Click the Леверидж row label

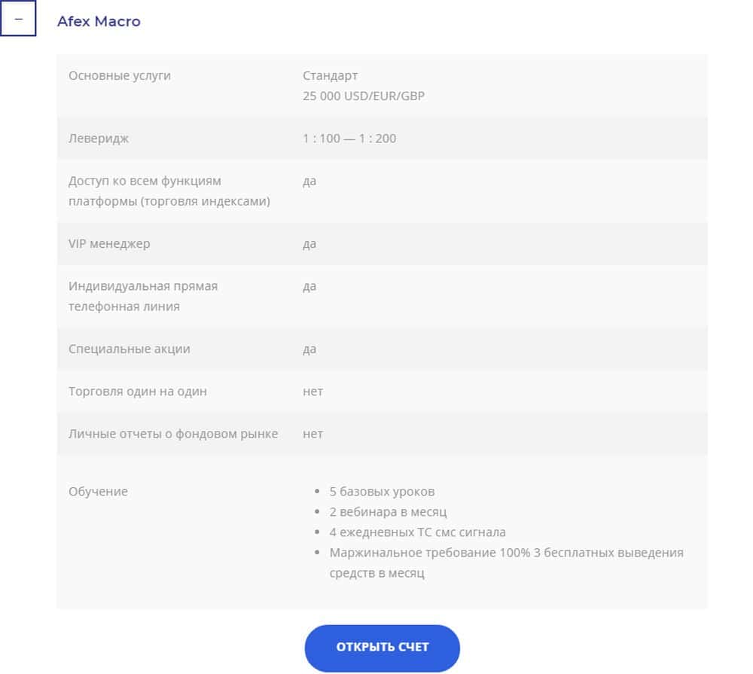(x=99, y=139)
